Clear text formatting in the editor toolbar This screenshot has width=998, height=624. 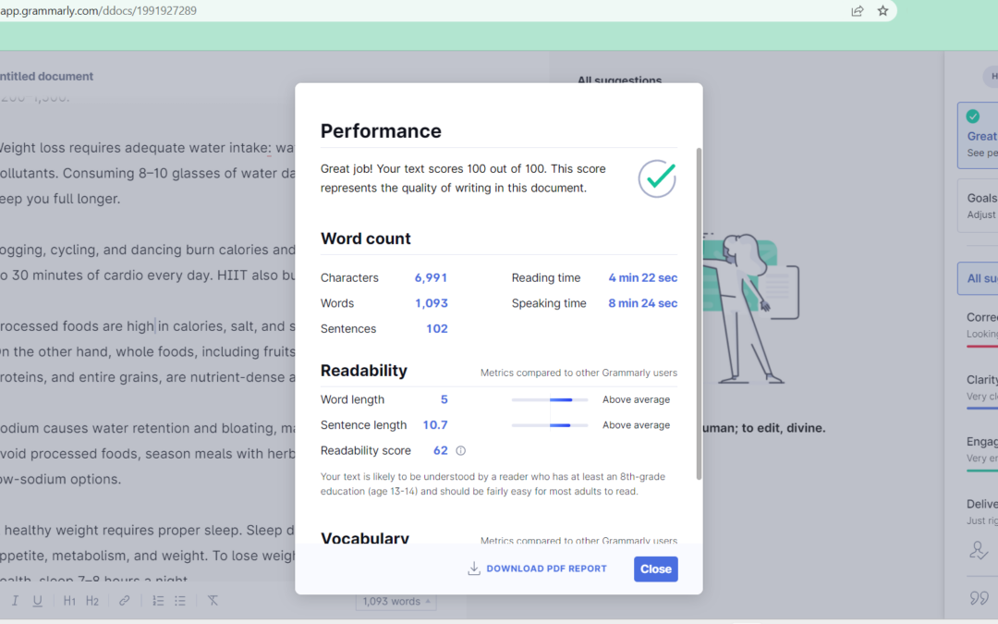(213, 601)
